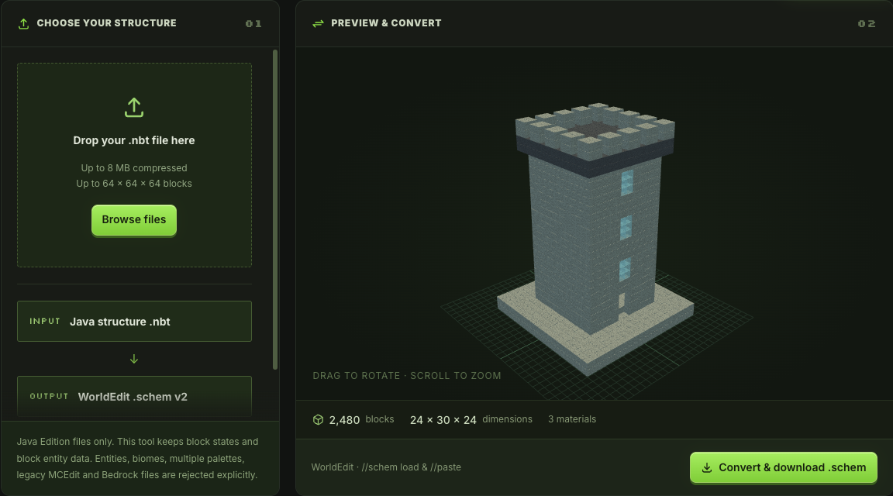Select the Output WorldEdit .schem v2 box
This screenshot has height=496, width=893.
pyautogui.click(x=134, y=396)
